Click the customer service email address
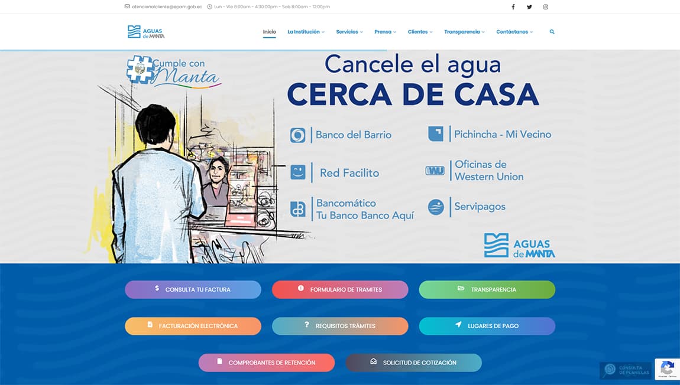680x385 pixels. click(167, 7)
